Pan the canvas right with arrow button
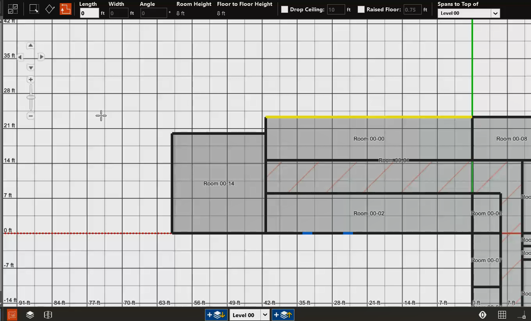The image size is (531, 321). (x=41, y=57)
